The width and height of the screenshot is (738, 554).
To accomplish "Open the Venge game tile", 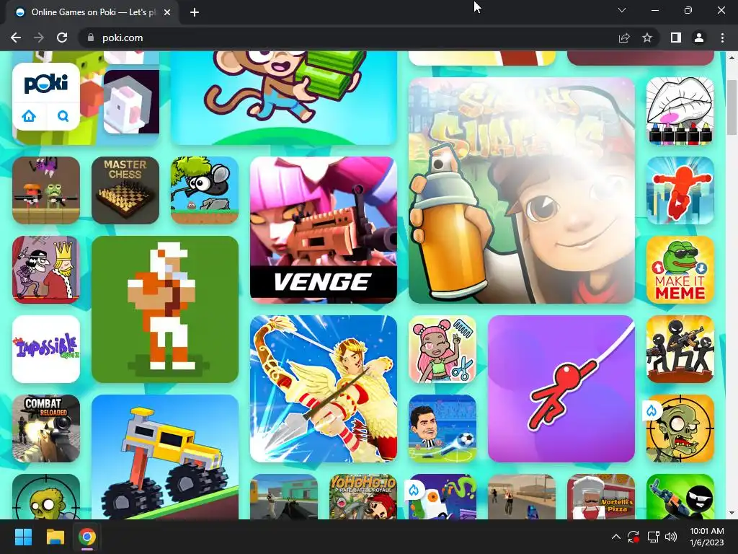I will point(324,230).
